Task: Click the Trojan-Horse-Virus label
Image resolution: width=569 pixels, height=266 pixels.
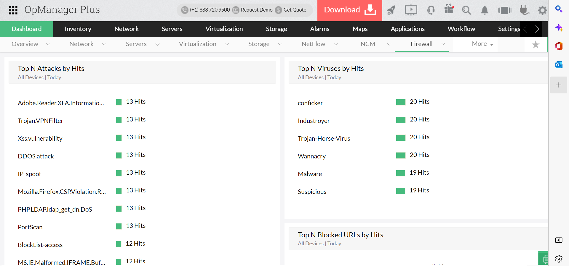Action: [x=324, y=139]
